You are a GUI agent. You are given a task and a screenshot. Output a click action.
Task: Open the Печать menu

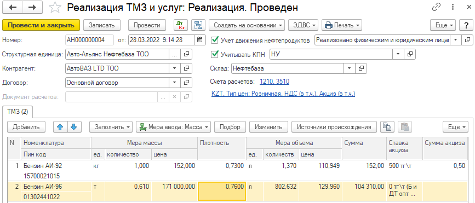(342, 25)
